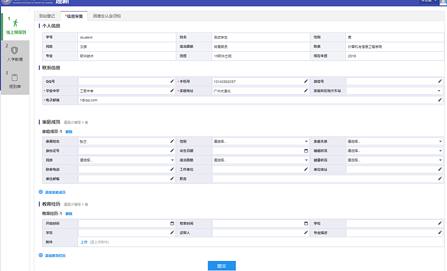Click edit pencil in 微信号 field
The height and width of the screenshot is (271, 447).
tap(440, 81)
